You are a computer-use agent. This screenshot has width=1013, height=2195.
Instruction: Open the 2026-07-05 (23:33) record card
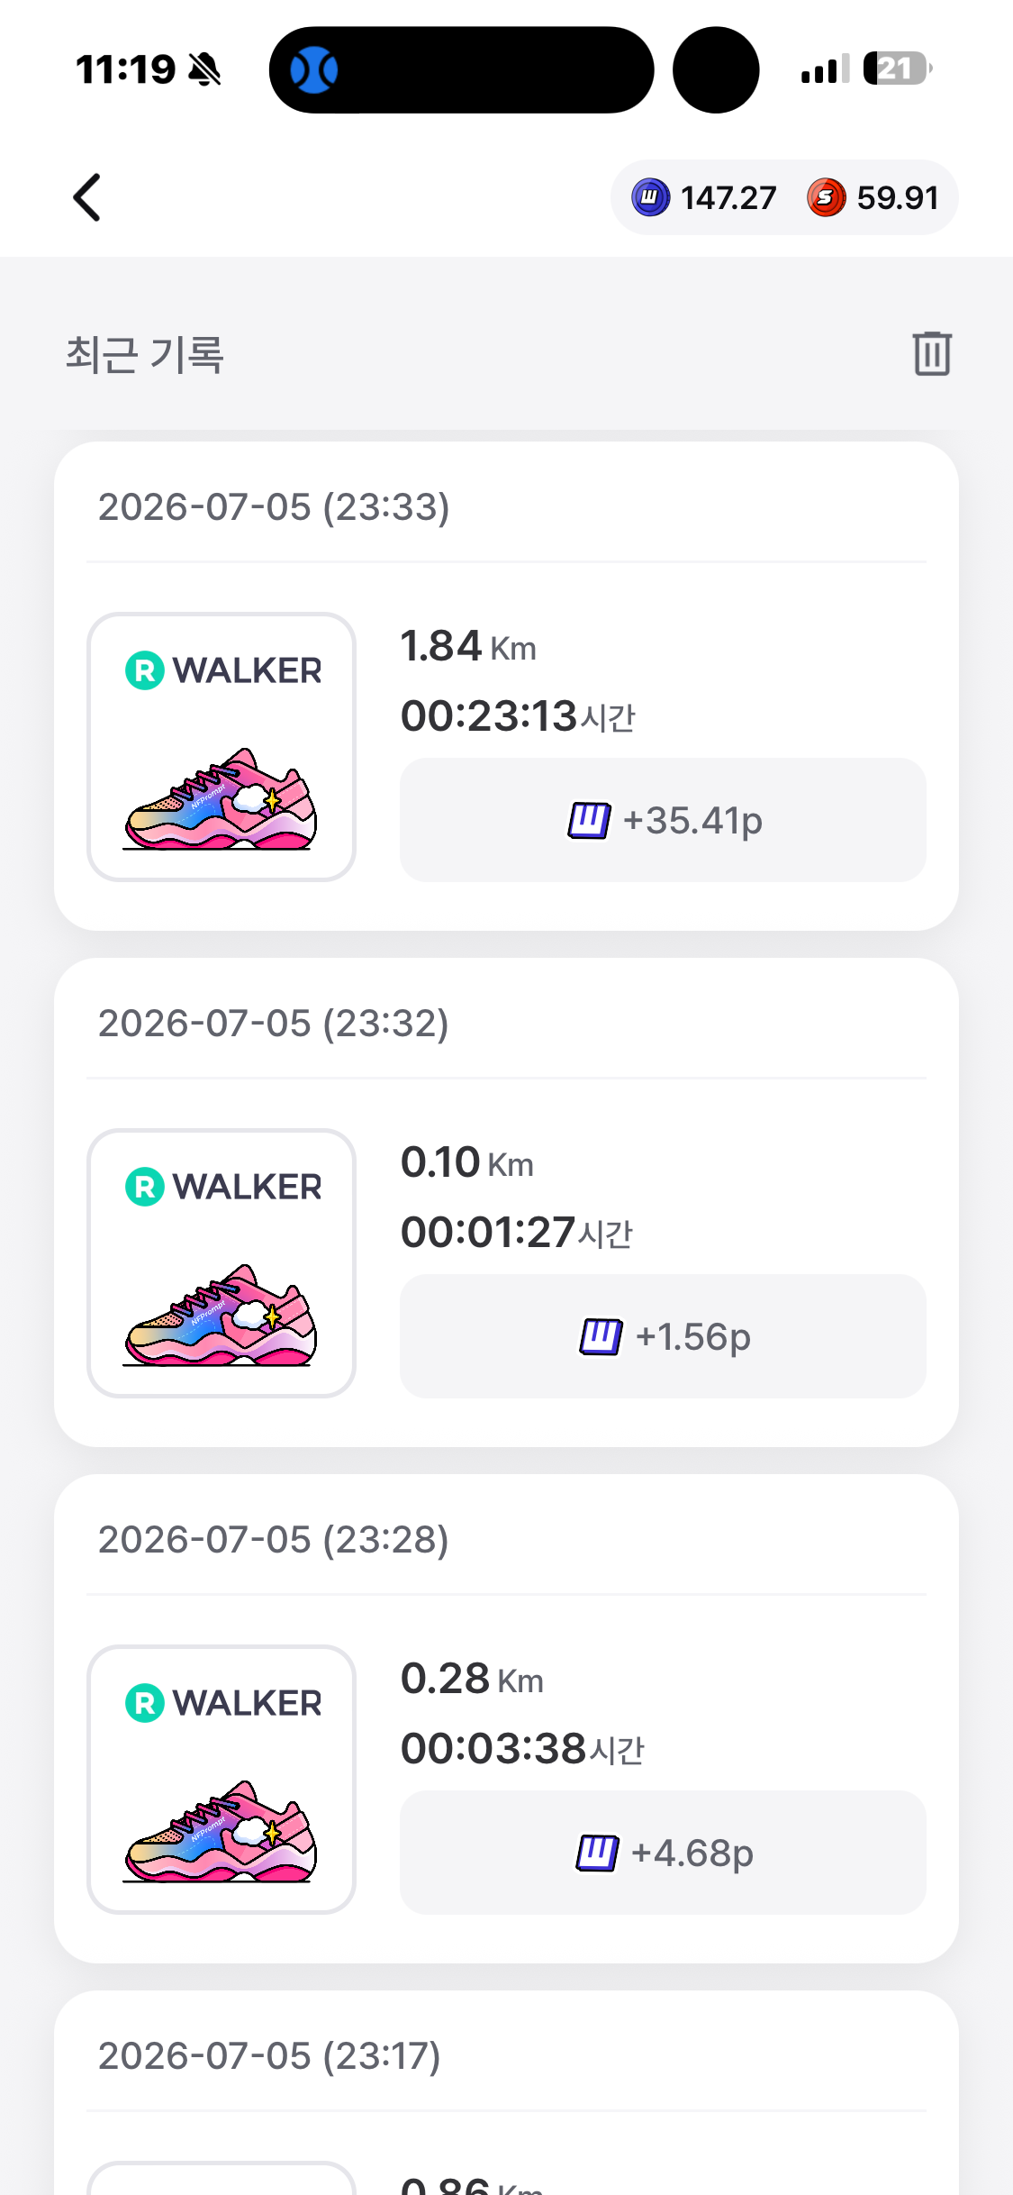pos(506,686)
